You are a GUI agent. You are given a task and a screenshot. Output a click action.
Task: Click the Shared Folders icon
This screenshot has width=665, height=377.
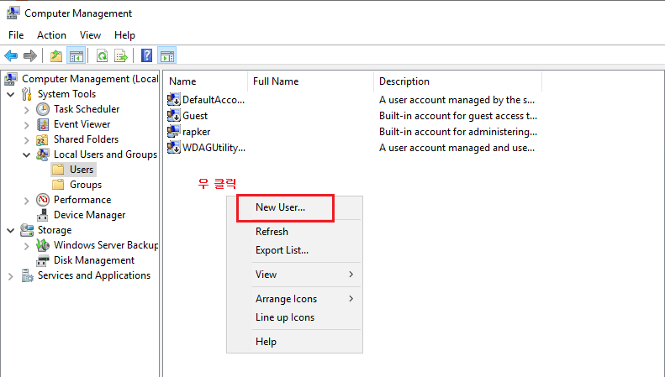coord(42,139)
